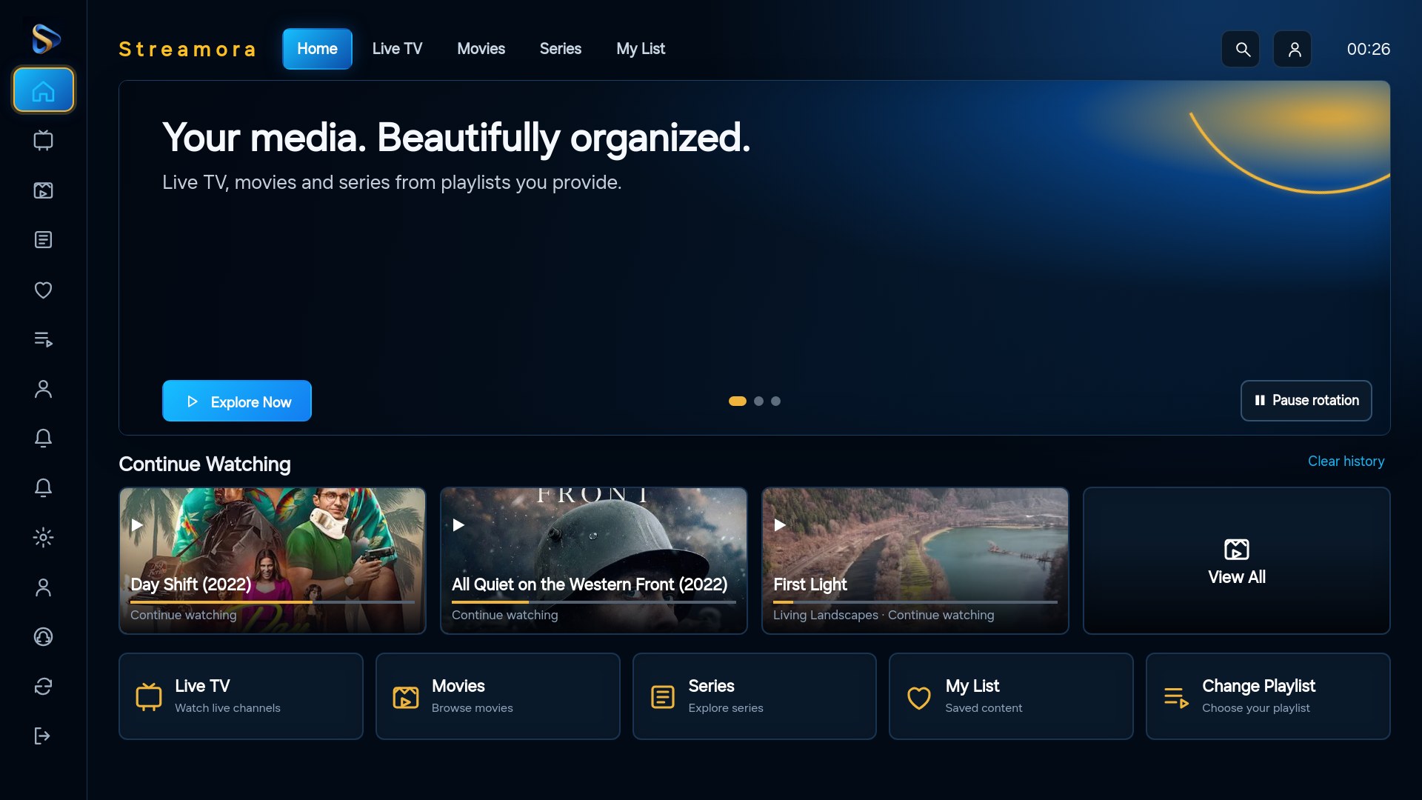This screenshot has height=800, width=1422.
Task: Open the Series 'Explore series' tile
Action: (755, 696)
